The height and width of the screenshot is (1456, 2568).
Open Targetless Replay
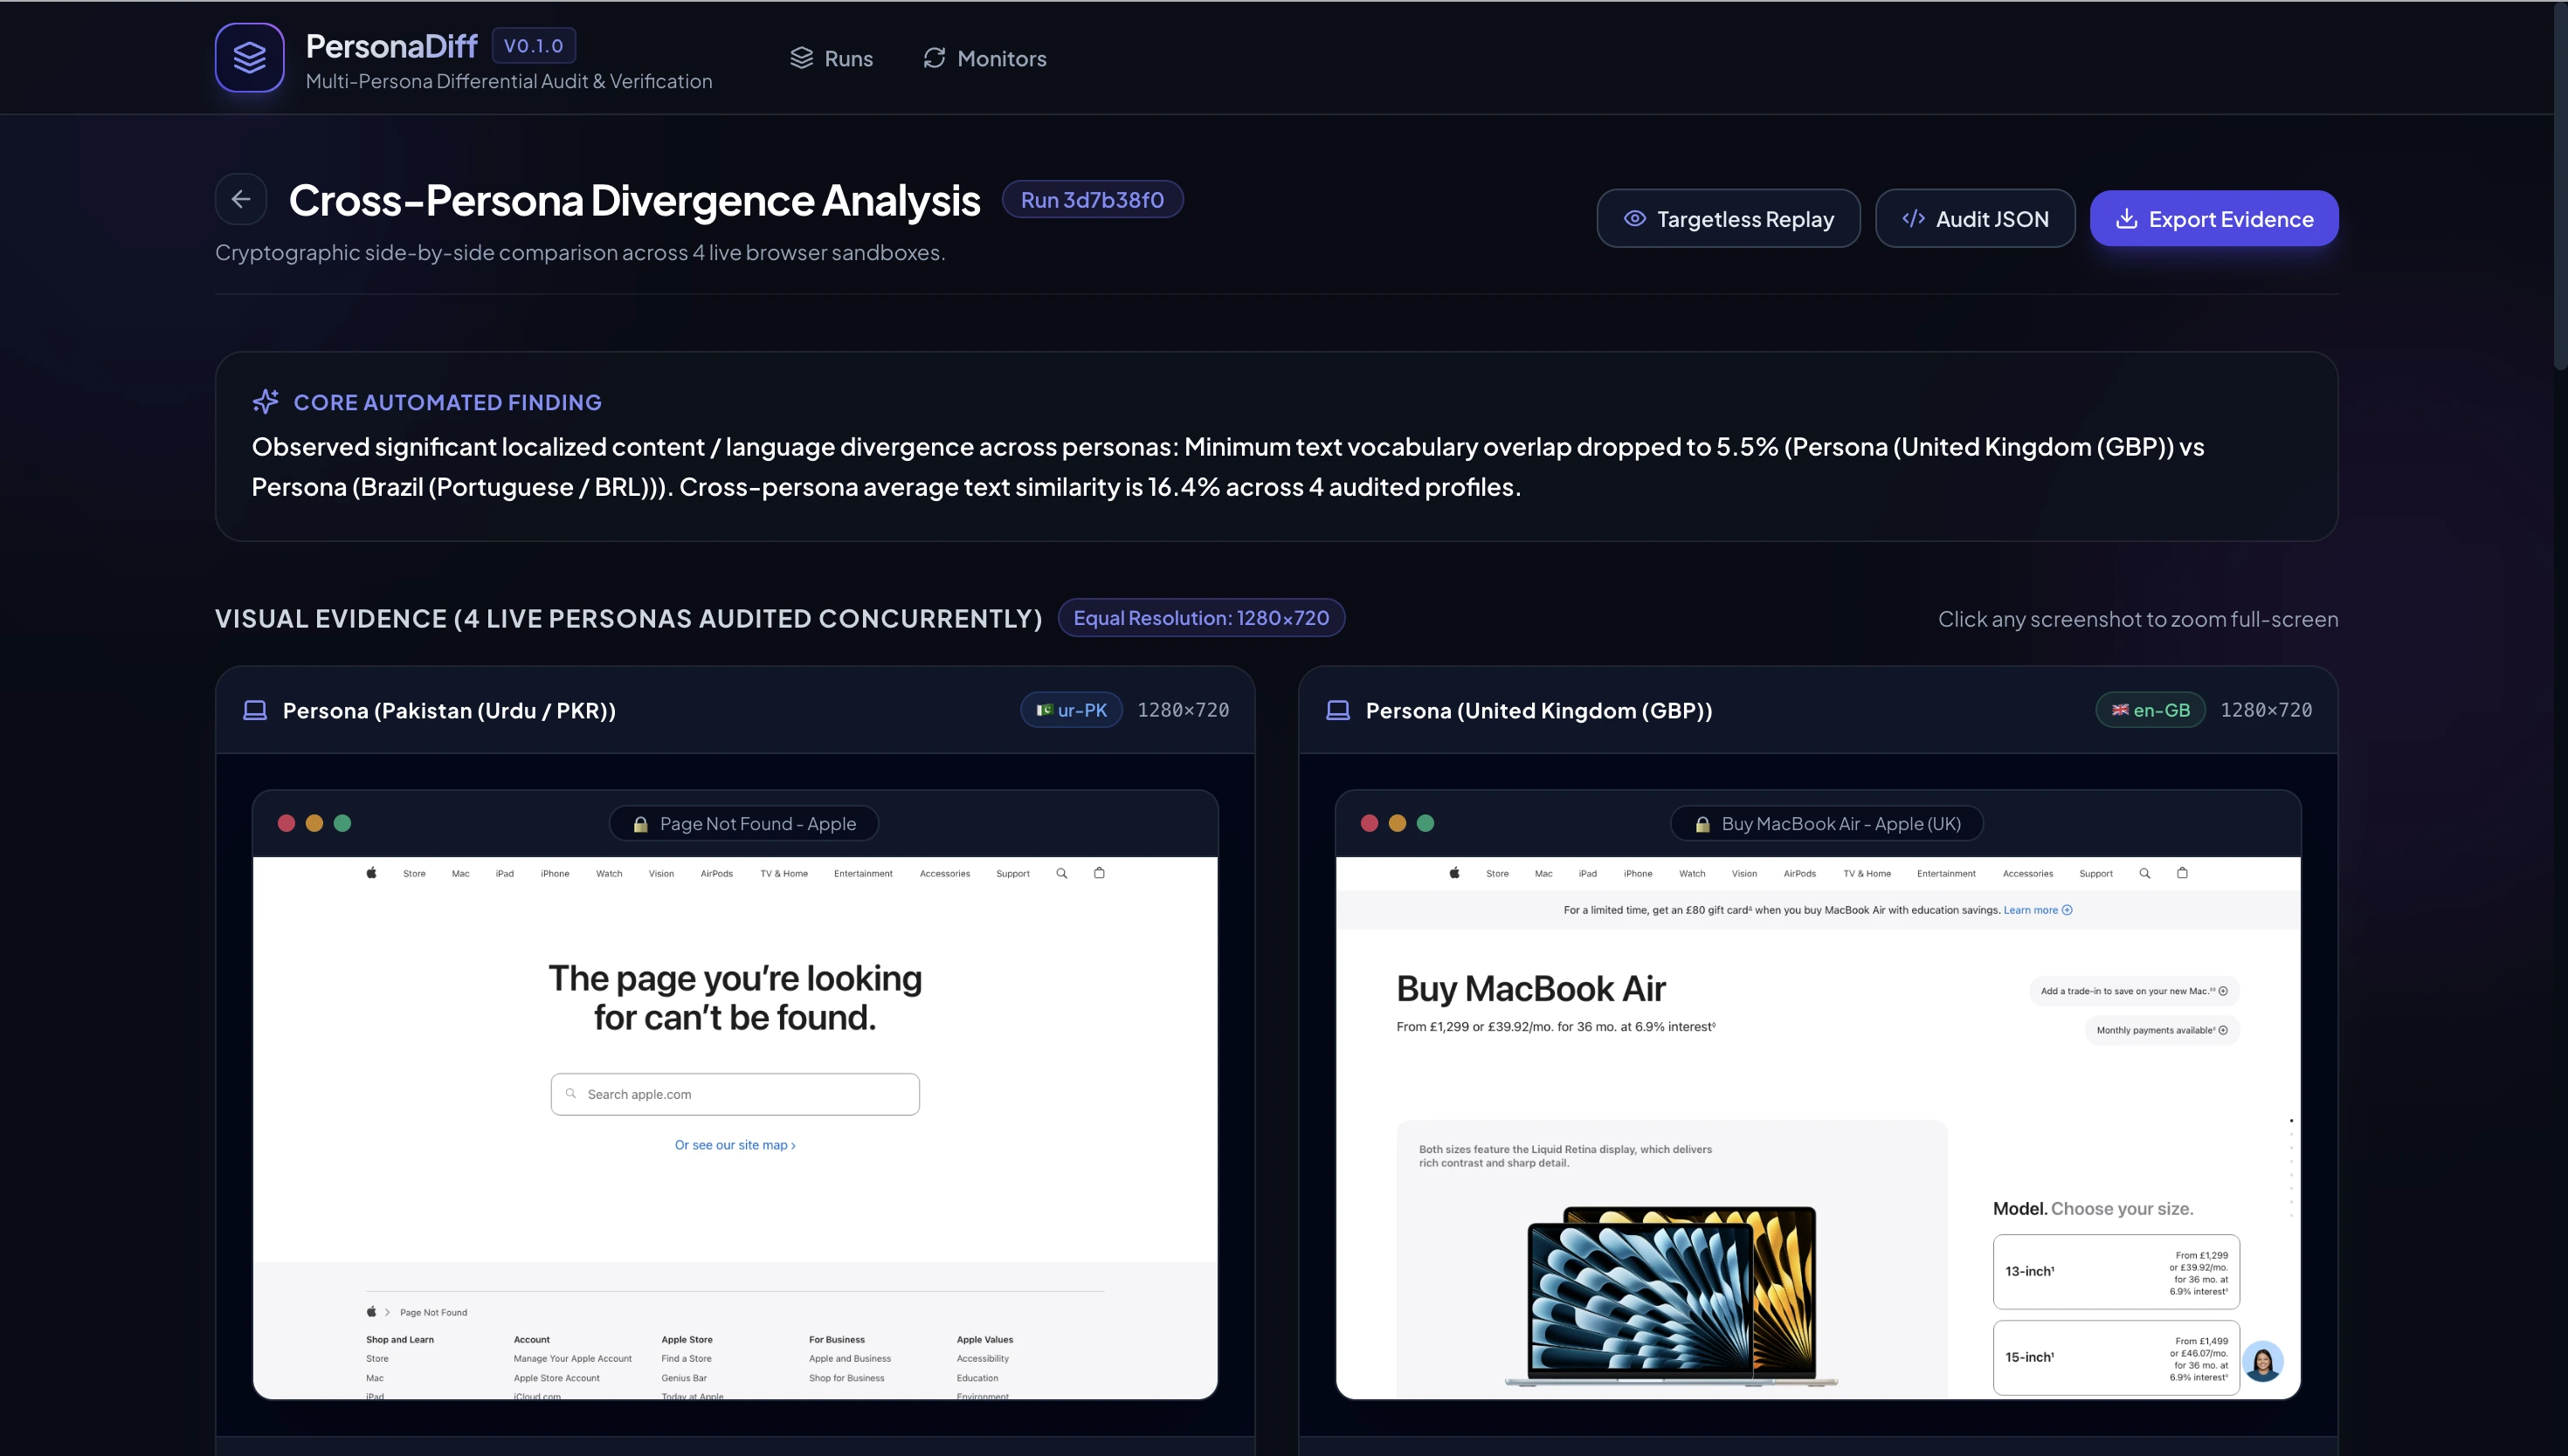pos(1728,219)
